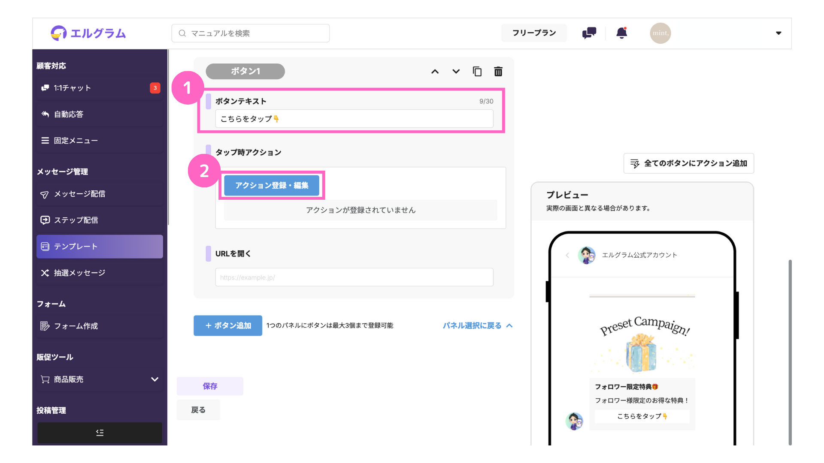Viewport: 824px width, 463px height.
Task: Move ボタン1 down with arrow
Action: coord(456,72)
